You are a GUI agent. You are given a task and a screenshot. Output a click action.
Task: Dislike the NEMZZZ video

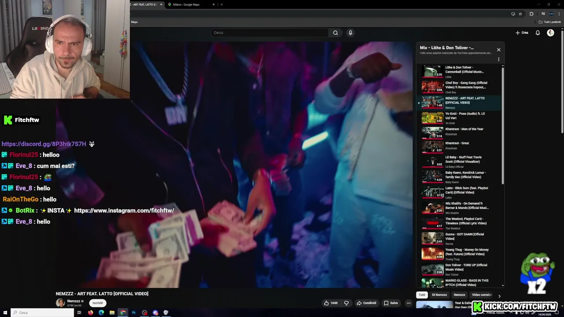pyautogui.click(x=346, y=303)
